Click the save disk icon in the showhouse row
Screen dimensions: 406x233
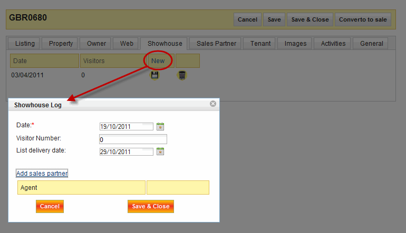pyautogui.click(x=154, y=75)
